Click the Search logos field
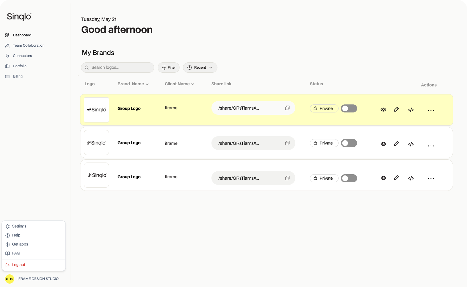The width and height of the screenshot is (467, 287). click(118, 68)
